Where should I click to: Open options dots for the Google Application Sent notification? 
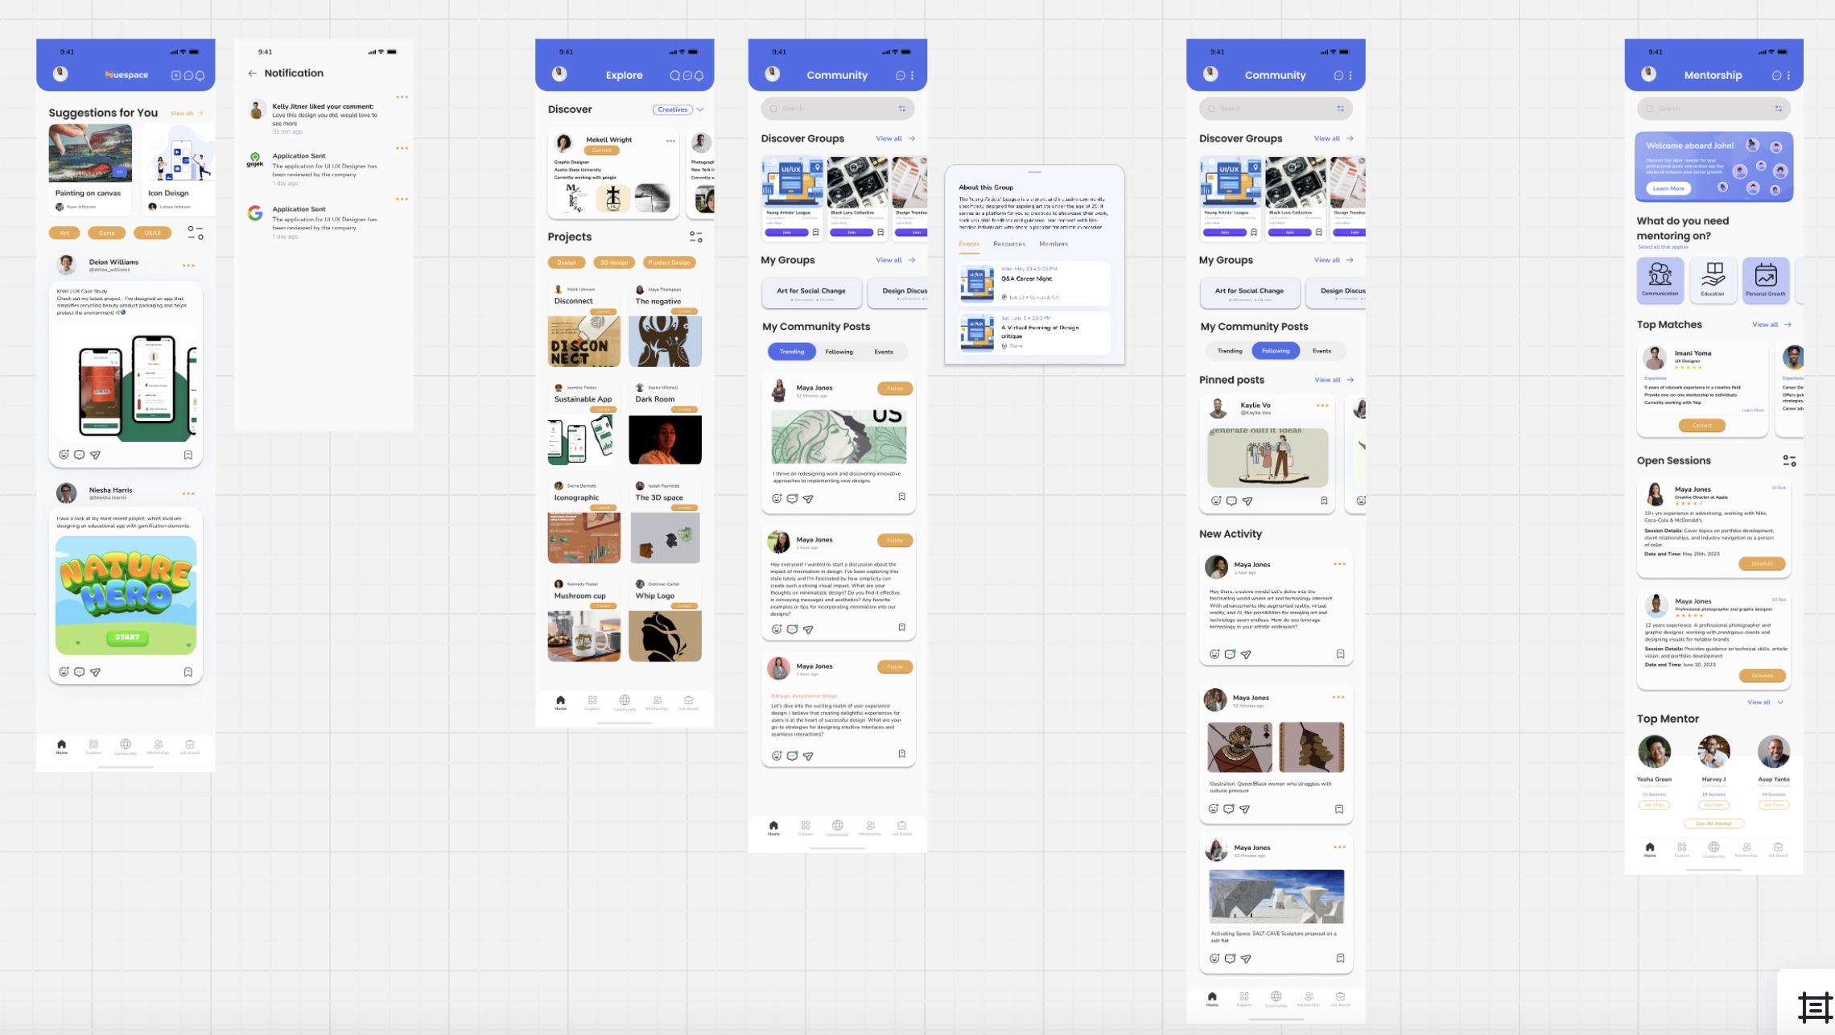(x=402, y=199)
